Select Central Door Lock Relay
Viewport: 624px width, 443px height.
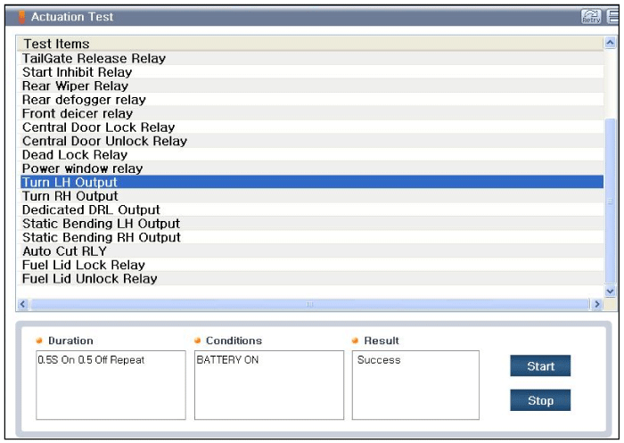point(98,127)
